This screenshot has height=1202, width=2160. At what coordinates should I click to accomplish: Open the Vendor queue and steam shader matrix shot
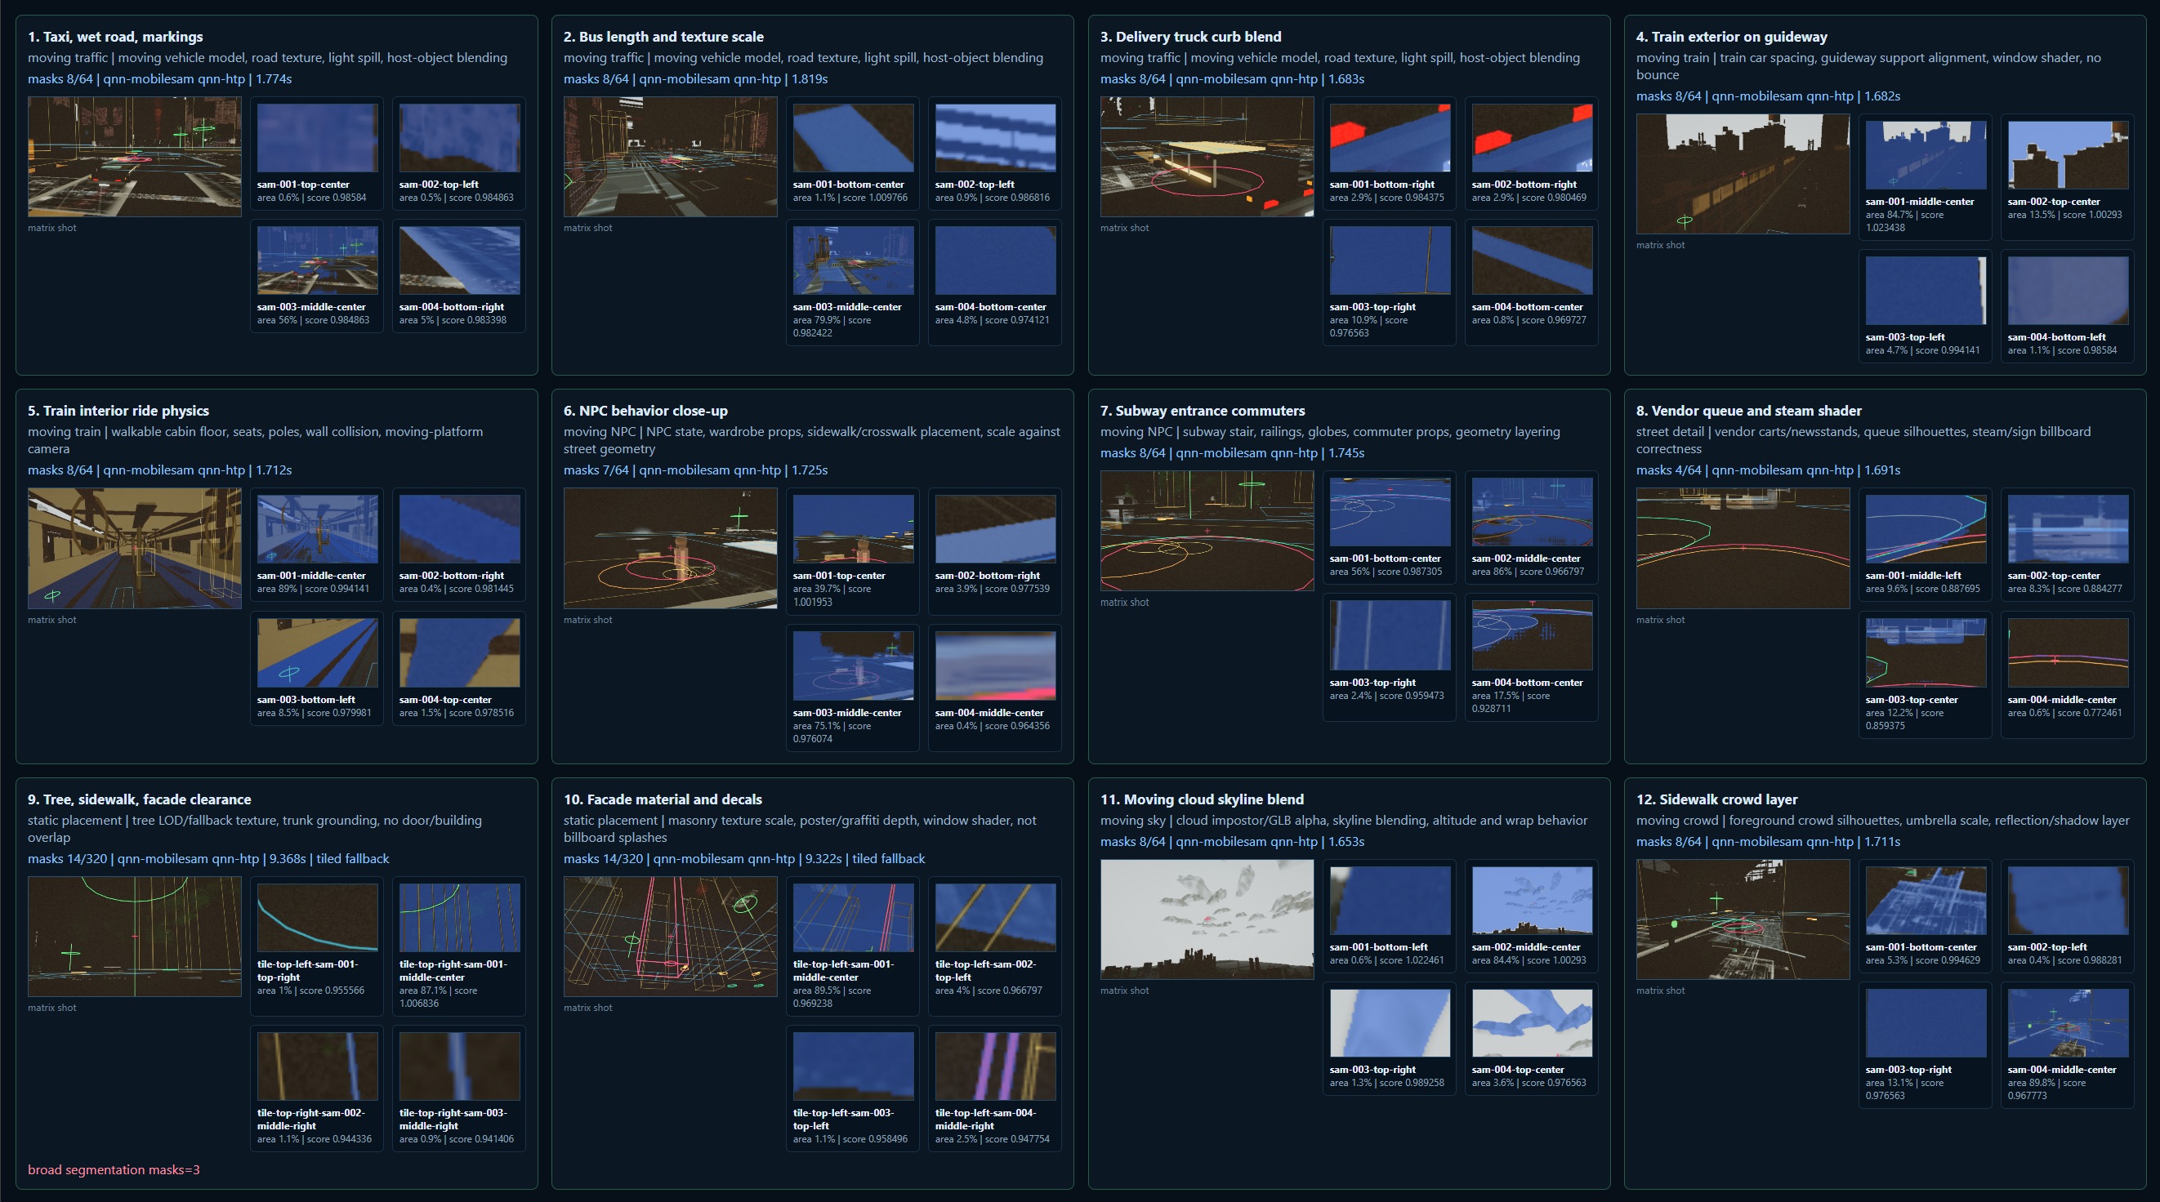(1743, 548)
